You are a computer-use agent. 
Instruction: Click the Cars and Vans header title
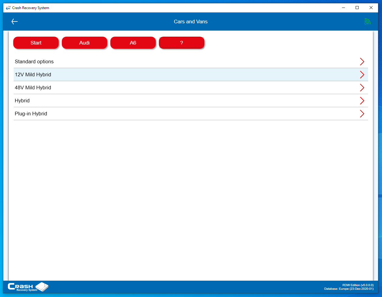(x=191, y=21)
